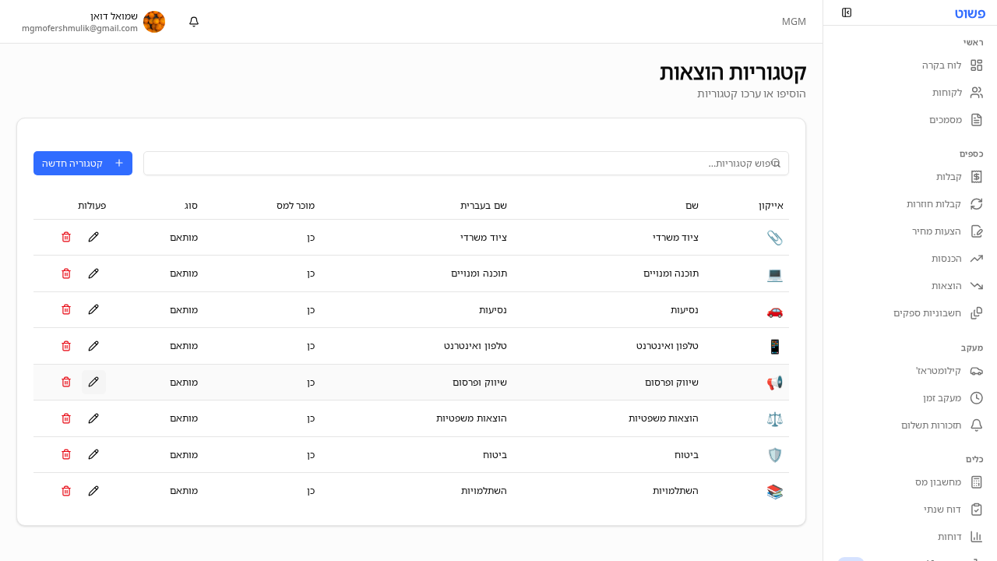Screen dimensions: 997x561
Task: Open the קבלות חוזרות recurring receipts icon
Action: (977, 203)
